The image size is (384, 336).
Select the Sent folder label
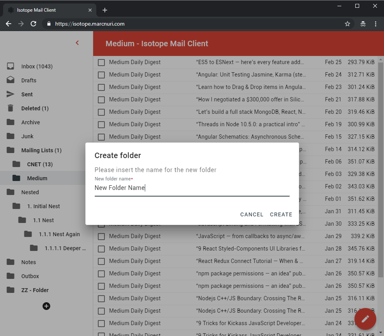tap(27, 94)
